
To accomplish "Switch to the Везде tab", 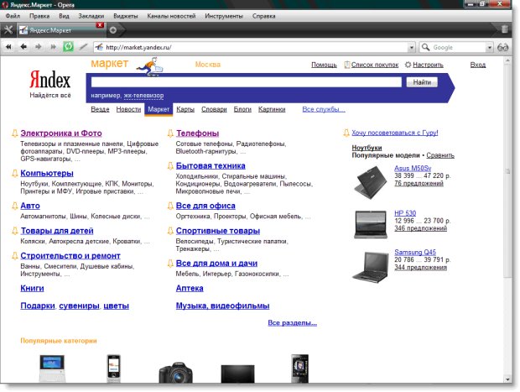I will [x=100, y=109].
